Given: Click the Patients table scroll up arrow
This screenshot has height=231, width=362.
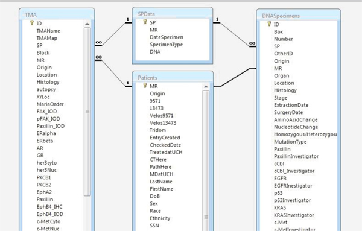Looking at the screenshot, I should [x=206, y=87].
